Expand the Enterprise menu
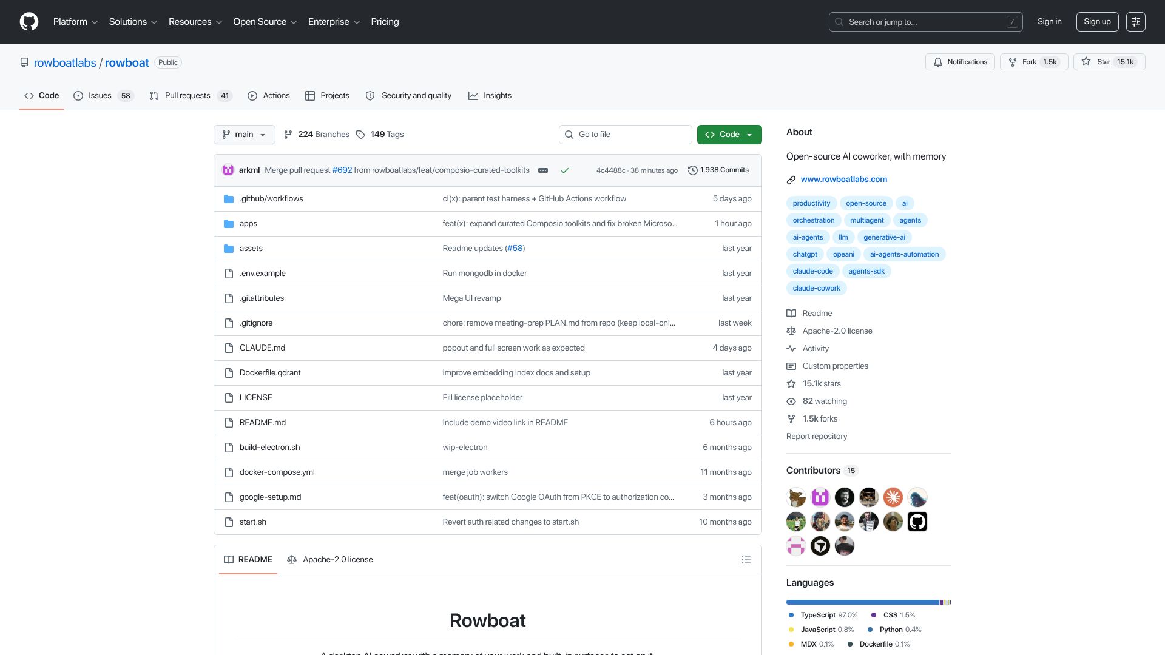Viewport: 1165px width, 655px height. tap(334, 22)
